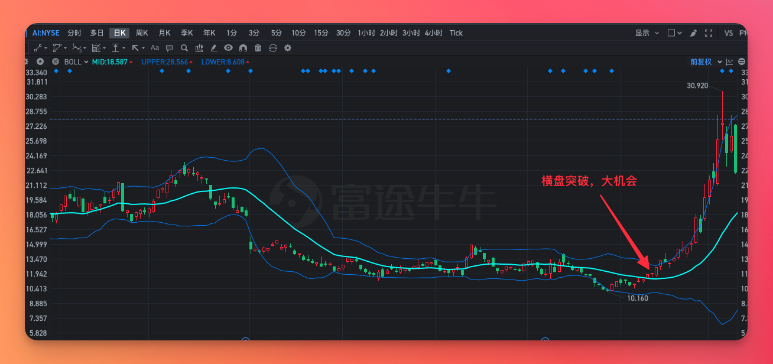Viewport: 773px width, 364px height.
Task: Click the brush paint icon at top right
Action: (x=694, y=33)
